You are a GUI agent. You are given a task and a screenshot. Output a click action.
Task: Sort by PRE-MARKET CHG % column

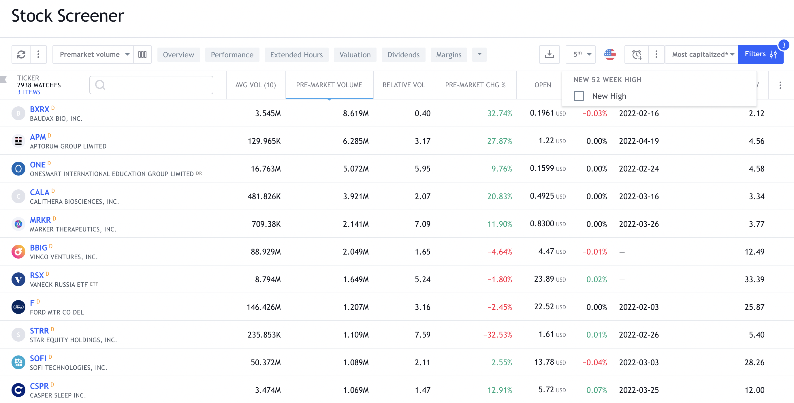tap(475, 85)
